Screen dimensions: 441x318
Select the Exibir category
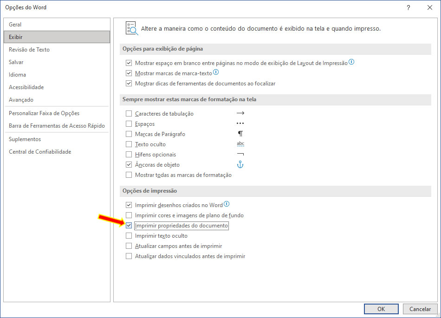coord(57,37)
